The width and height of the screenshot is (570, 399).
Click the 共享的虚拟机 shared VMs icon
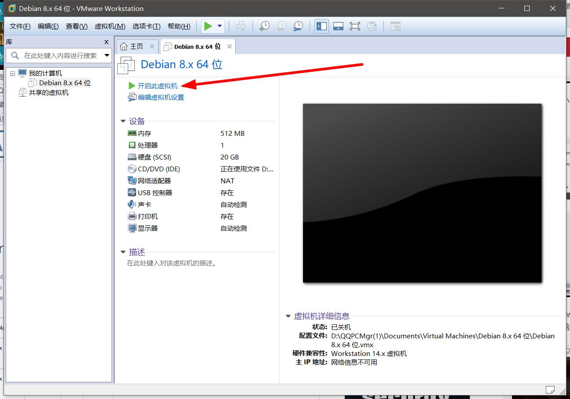tap(22, 92)
